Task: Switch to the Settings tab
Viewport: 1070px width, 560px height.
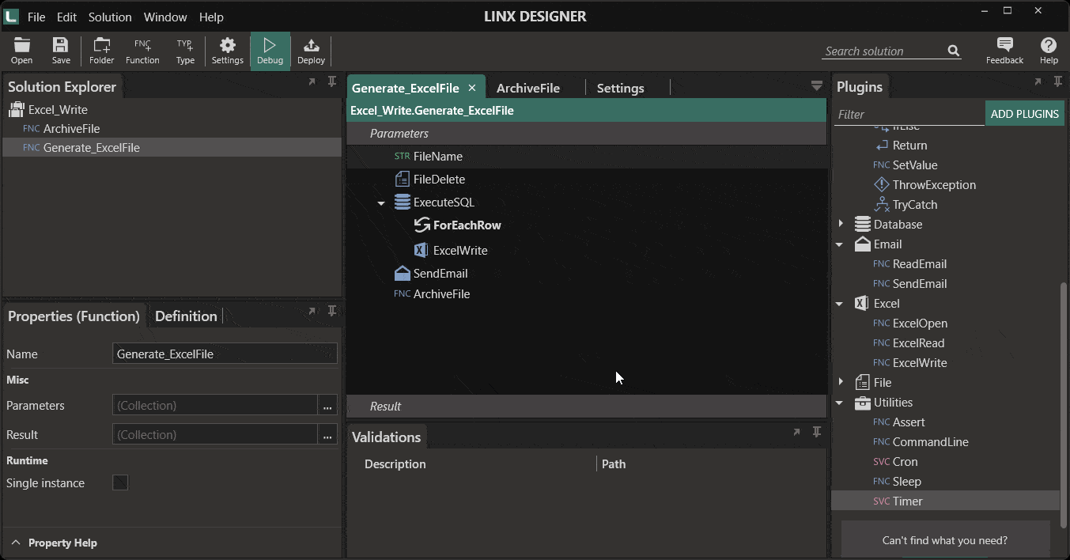Action: [x=620, y=88]
